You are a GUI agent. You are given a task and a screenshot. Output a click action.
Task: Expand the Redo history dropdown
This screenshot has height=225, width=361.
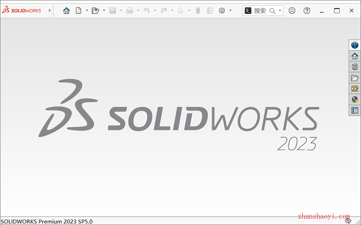[x=172, y=11]
